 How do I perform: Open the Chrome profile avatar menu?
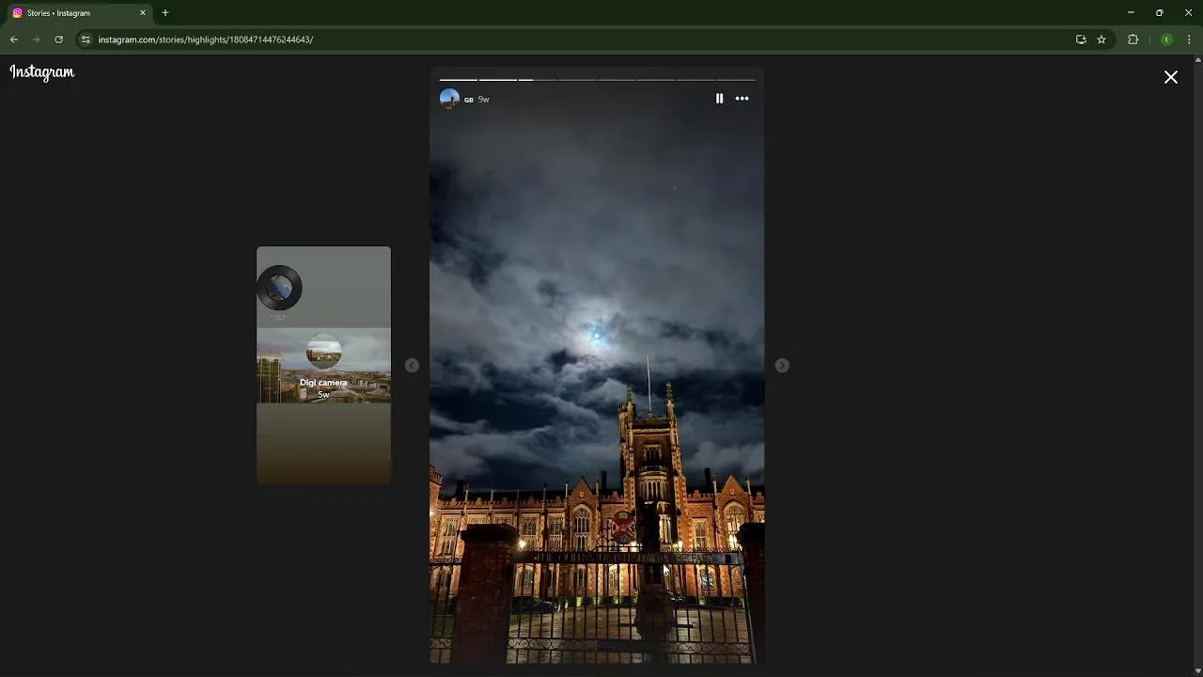1166,39
